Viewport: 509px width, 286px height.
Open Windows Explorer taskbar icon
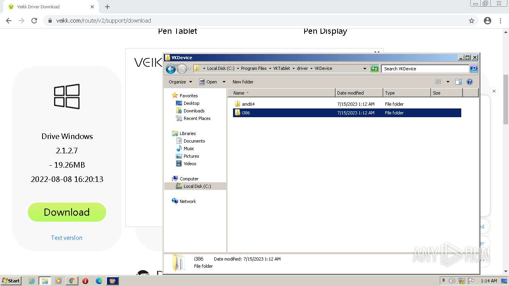tap(45, 281)
